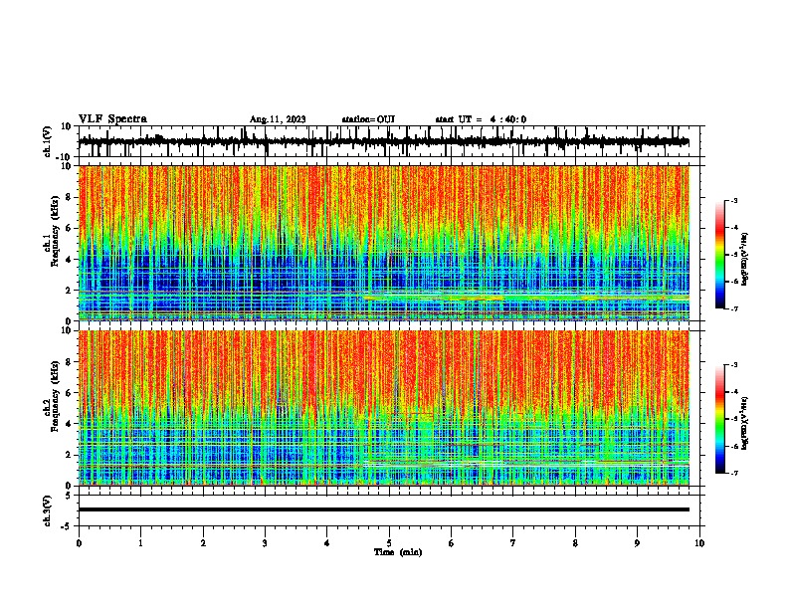Click the "8" tick on Time axis

[575, 543]
